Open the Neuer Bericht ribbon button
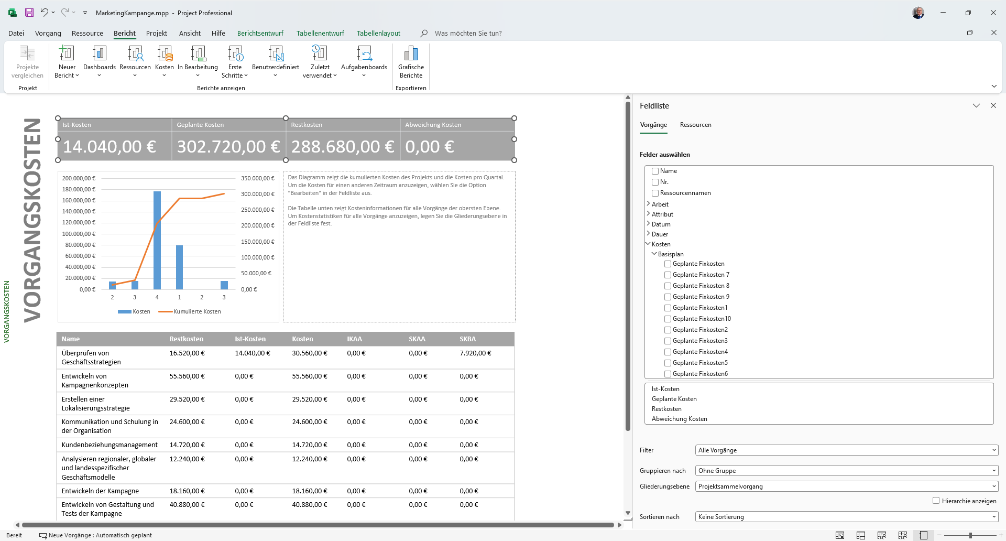This screenshot has height=541, width=1006. tap(67, 62)
